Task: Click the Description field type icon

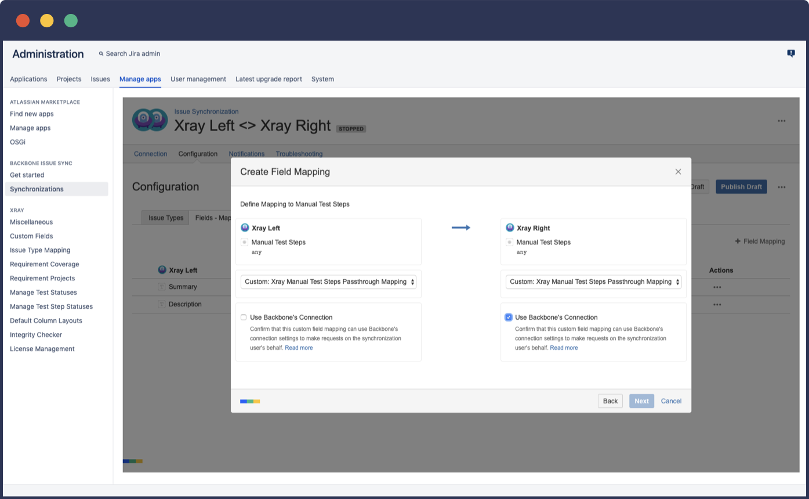Action: [162, 304]
